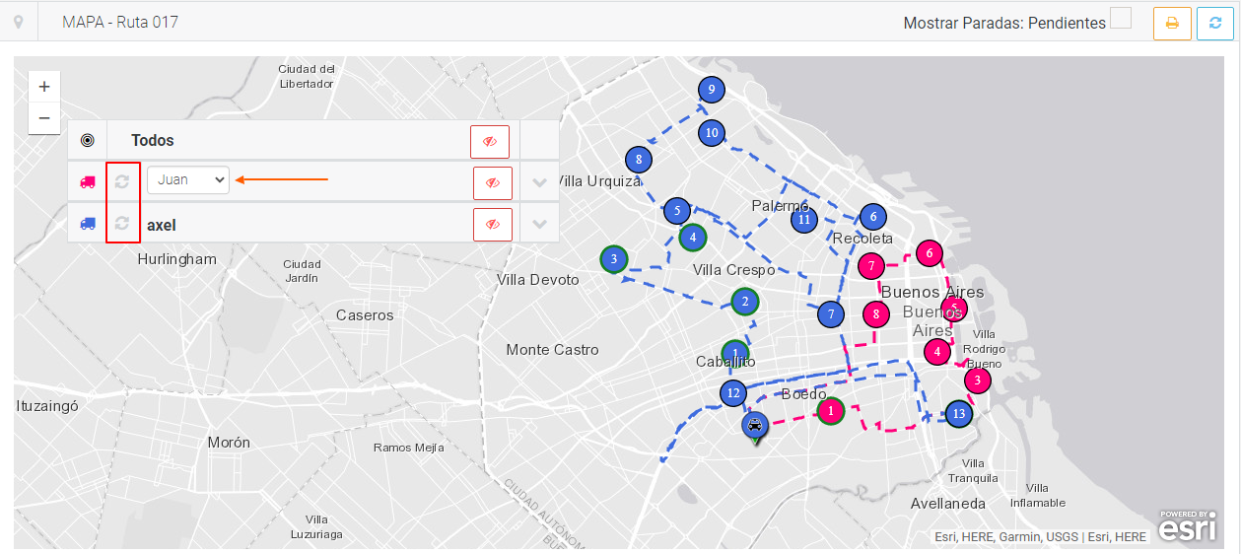Select blue stop marker number 9
1241x554 pixels.
pos(711,90)
